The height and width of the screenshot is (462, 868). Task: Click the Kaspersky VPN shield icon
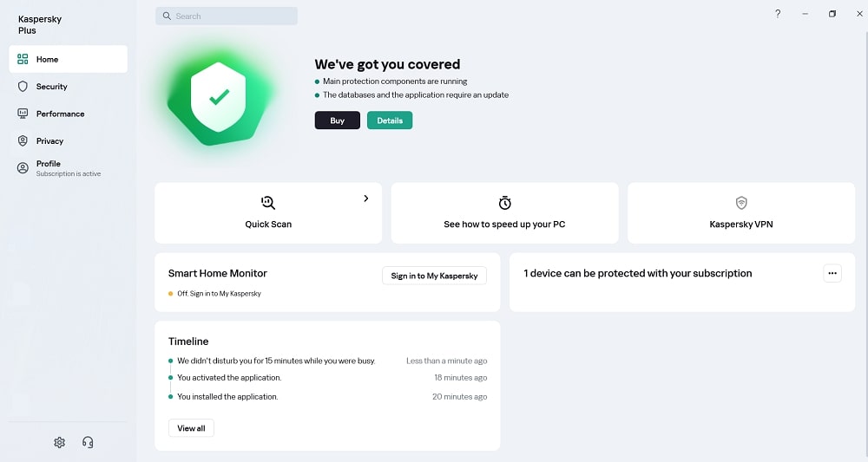[x=741, y=203]
